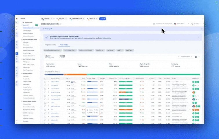
Task: Click the info icon beside Website Keywords title
Action: (61, 24)
